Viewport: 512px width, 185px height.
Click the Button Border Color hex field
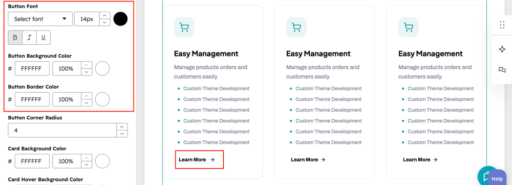pos(32,99)
